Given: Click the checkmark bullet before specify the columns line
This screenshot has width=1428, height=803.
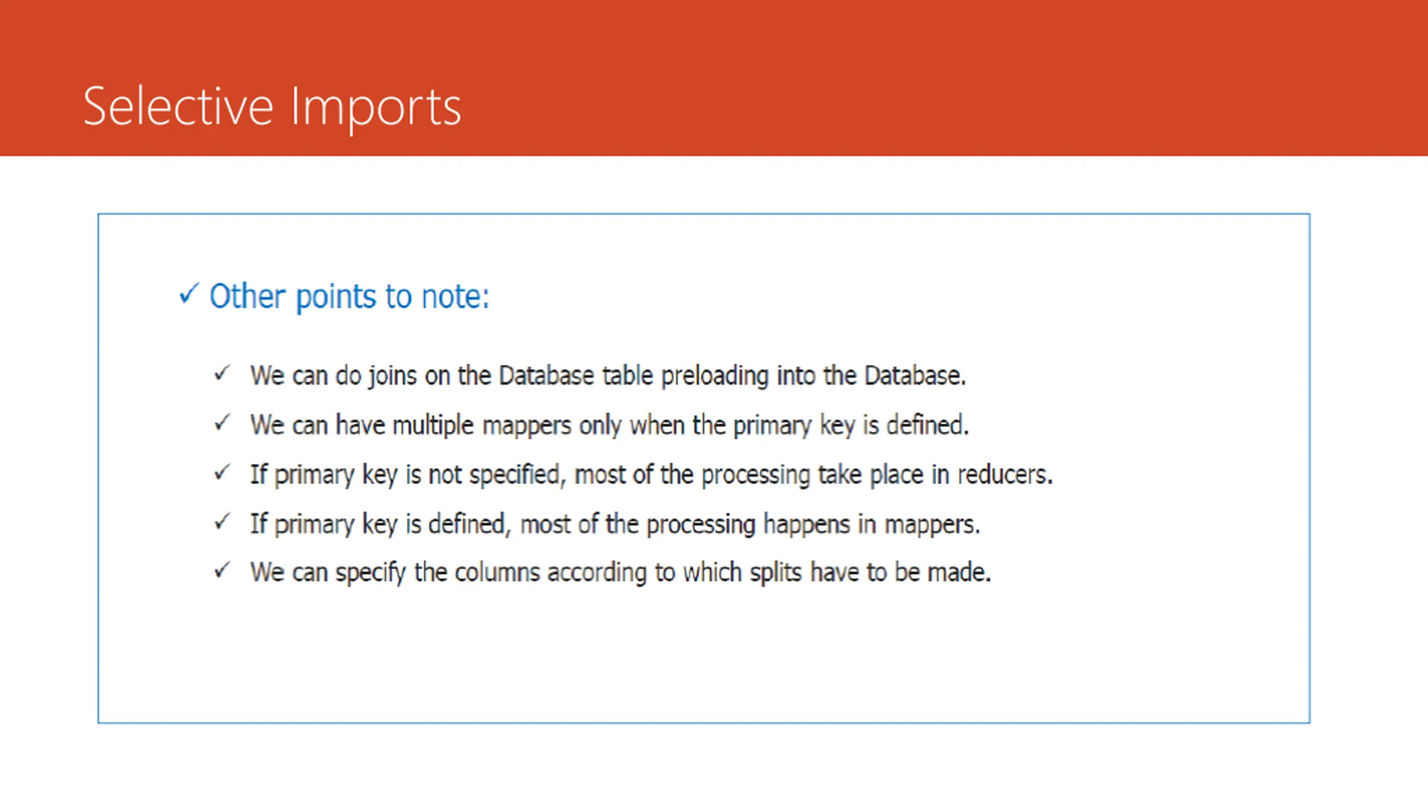Looking at the screenshot, I should pos(222,570).
